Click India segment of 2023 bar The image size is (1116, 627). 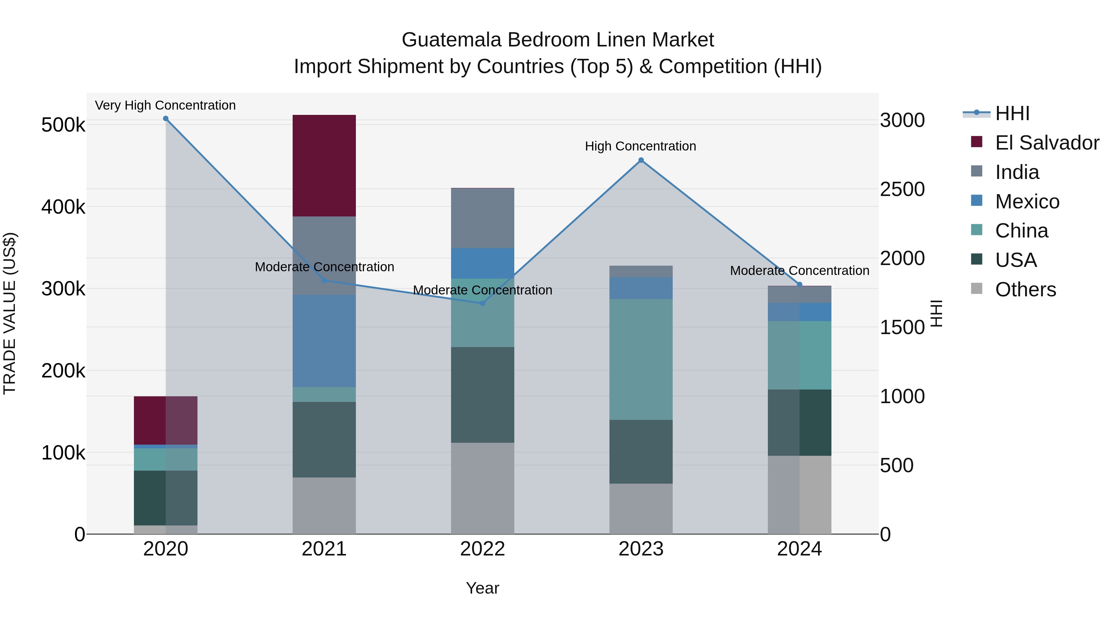[x=641, y=271]
